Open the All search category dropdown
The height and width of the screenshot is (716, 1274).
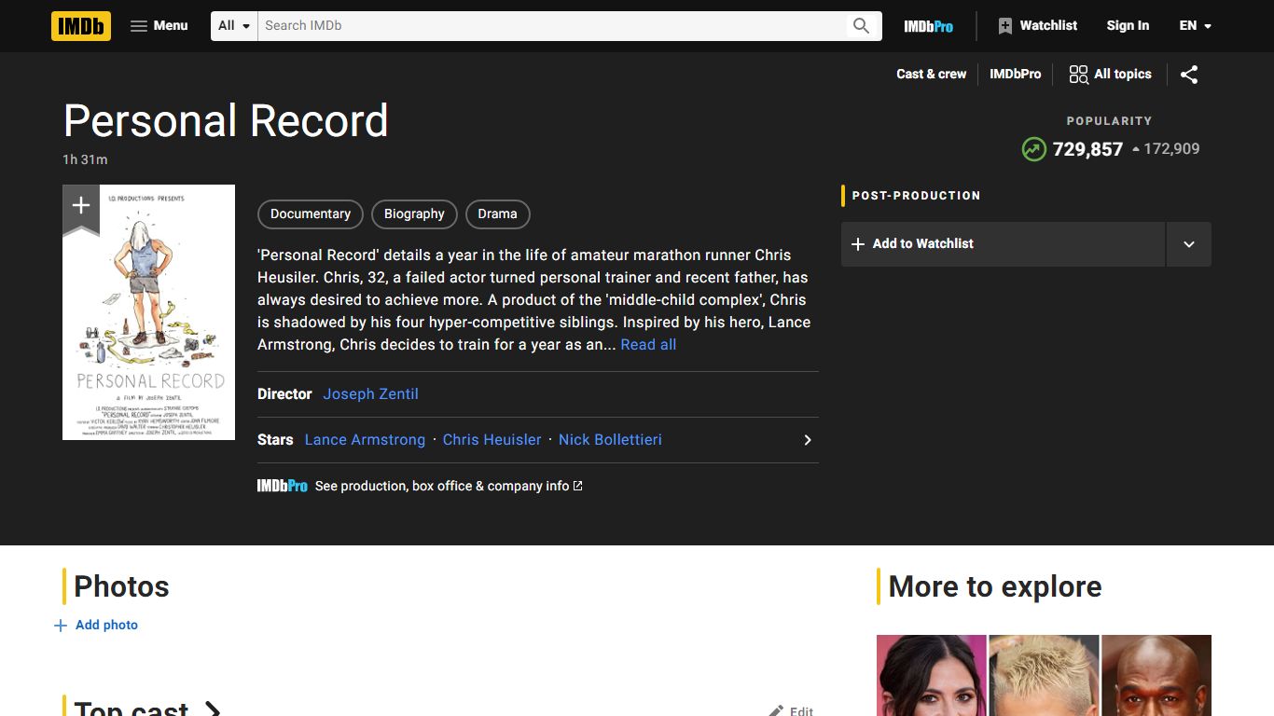click(234, 26)
